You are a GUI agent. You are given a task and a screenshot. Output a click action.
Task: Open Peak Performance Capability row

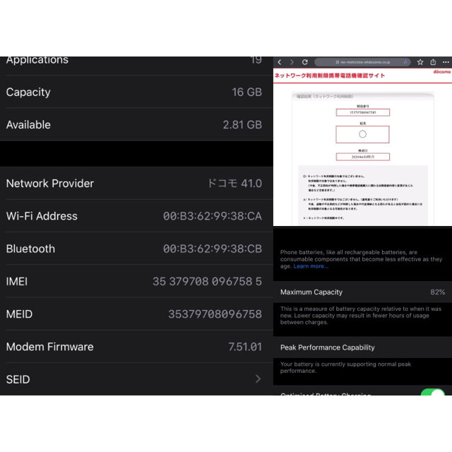tap(362, 347)
